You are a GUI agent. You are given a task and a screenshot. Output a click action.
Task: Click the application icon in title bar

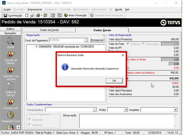click(4, 3)
